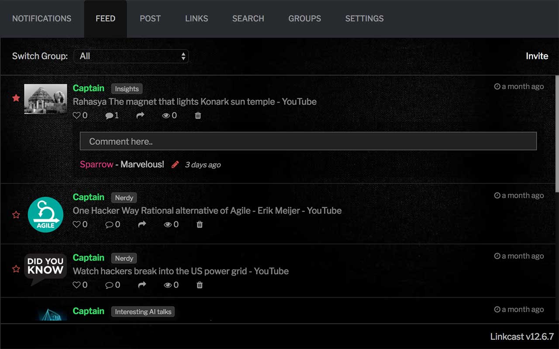Share the Konark sun temple post
Image resolution: width=559 pixels, height=349 pixels.
tap(140, 116)
